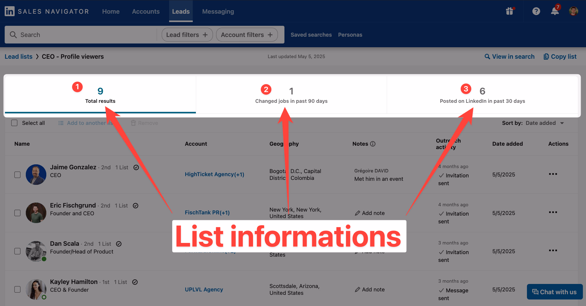Open the help question mark icon

coord(536,11)
